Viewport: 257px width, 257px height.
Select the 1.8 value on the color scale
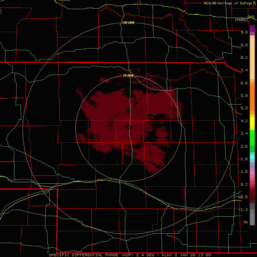click(x=244, y=159)
